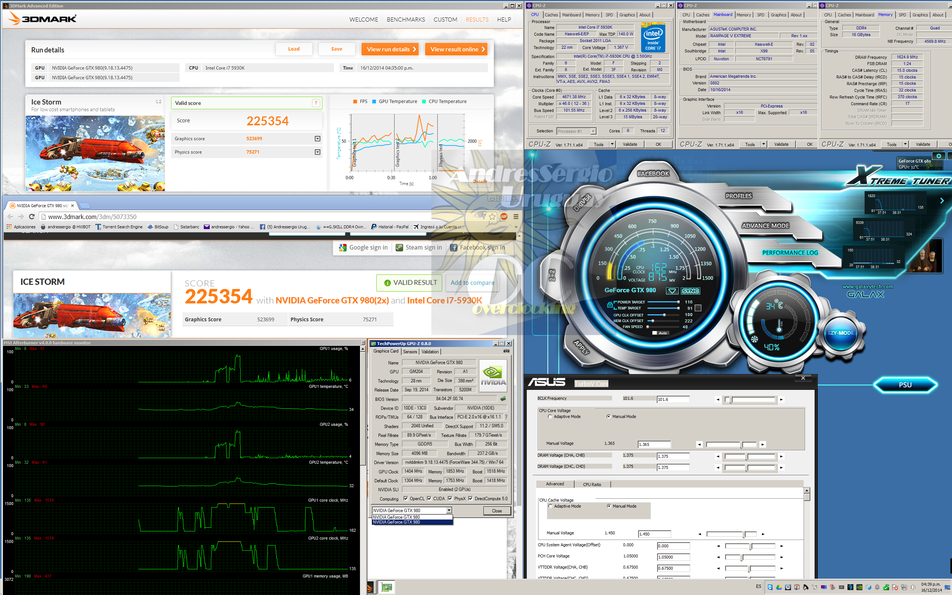Click the bookmark star icon in browser
The height and width of the screenshot is (595, 952).
click(x=492, y=216)
